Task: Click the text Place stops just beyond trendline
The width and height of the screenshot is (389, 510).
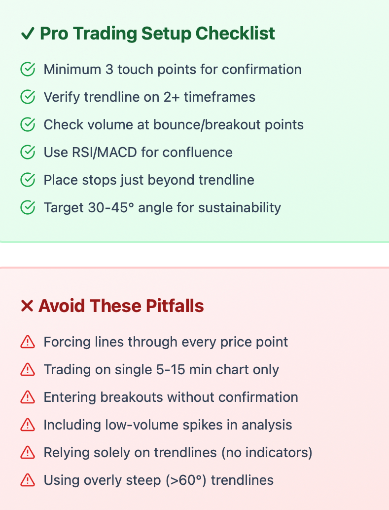Action: 149,180
